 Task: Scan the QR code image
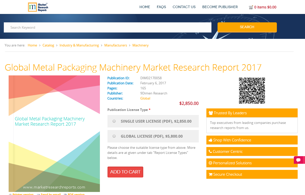tap(252, 90)
